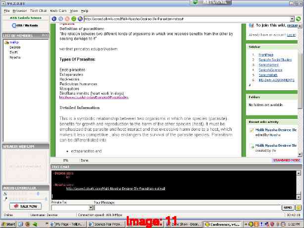Click the Log in link
304x228 pixels.
(291, 35)
